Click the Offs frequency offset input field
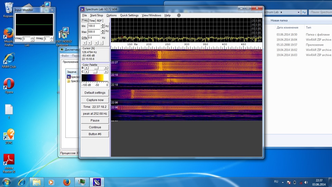 (x=94, y=37)
